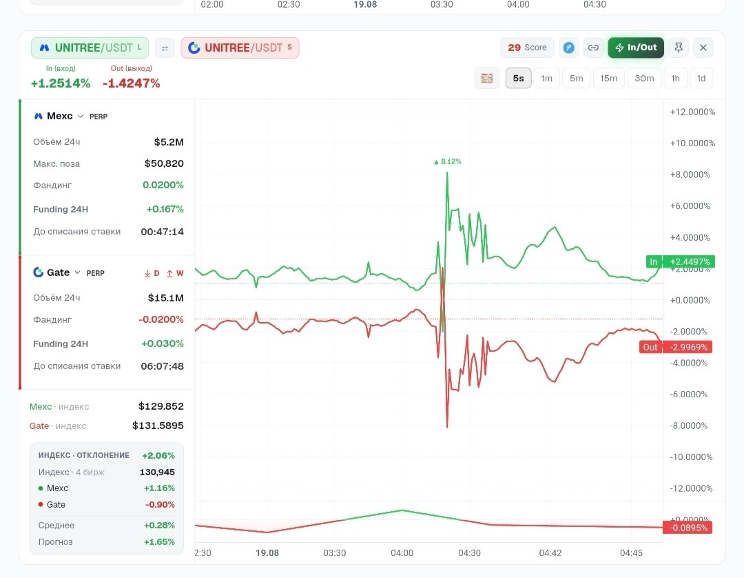The width and height of the screenshot is (744, 578).
Task: Click the 8.12% peak label
Action: tap(448, 161)
